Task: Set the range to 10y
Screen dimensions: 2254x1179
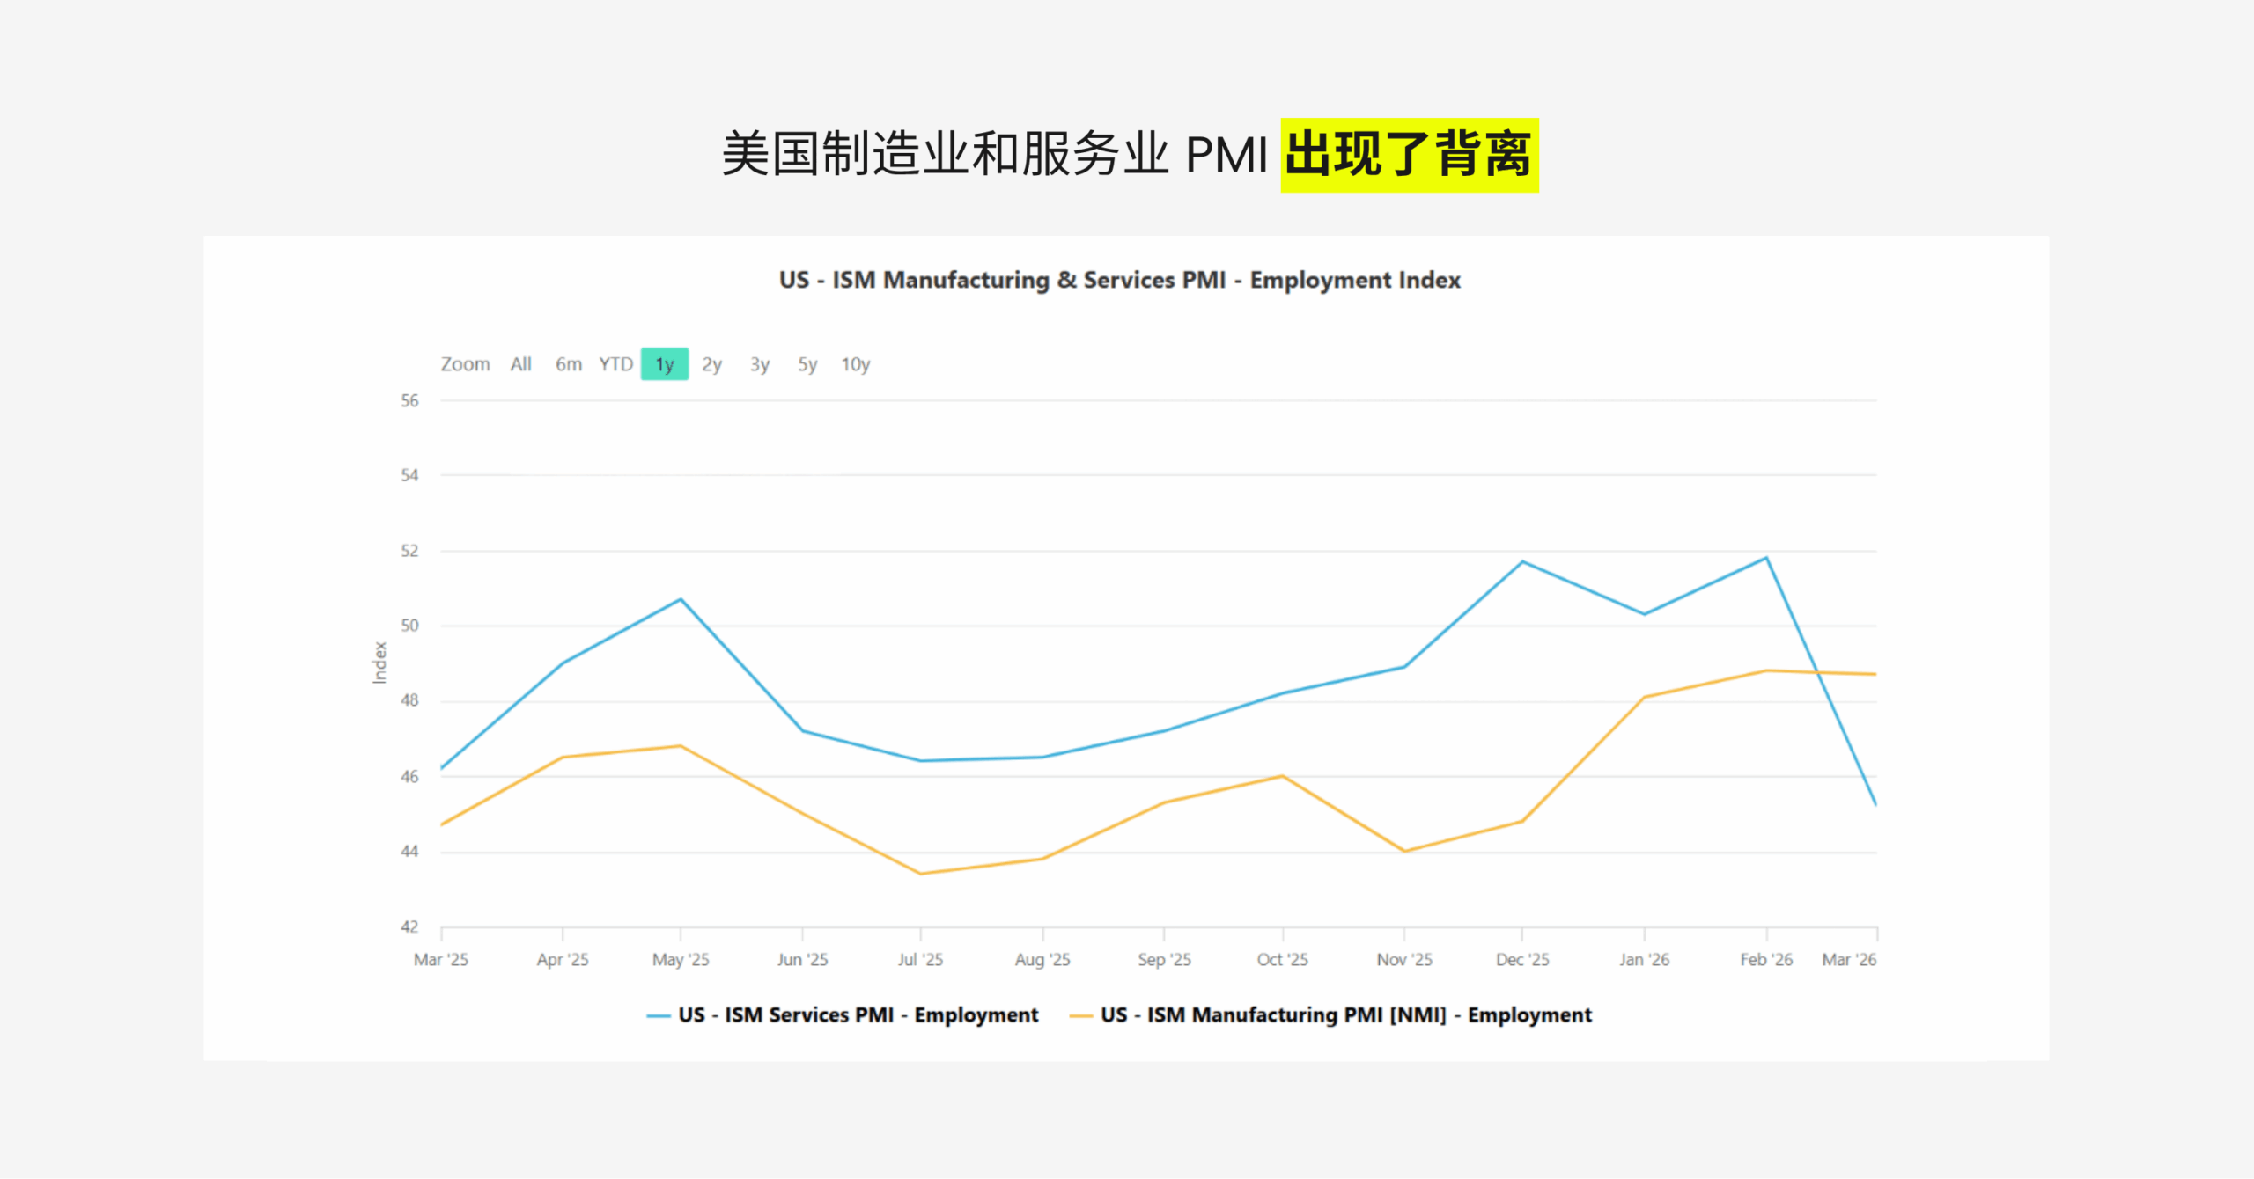Action: point(855,364)
